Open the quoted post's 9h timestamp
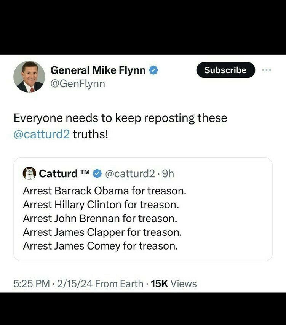Viewport: 286px width, 325px height. tap(168, 174)
